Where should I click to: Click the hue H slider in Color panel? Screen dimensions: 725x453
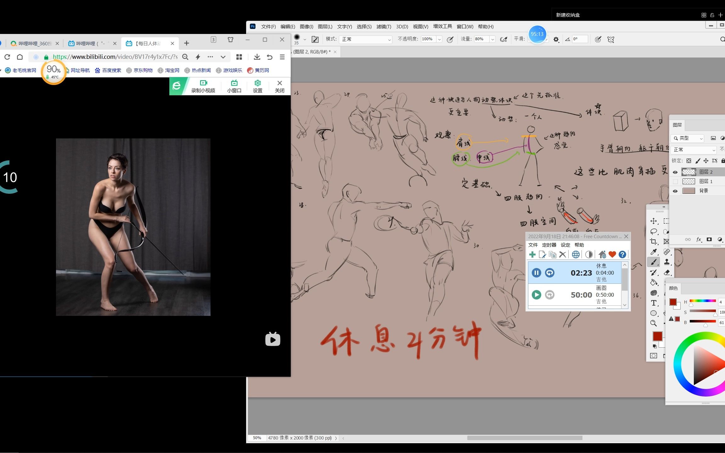pos(703,301)
